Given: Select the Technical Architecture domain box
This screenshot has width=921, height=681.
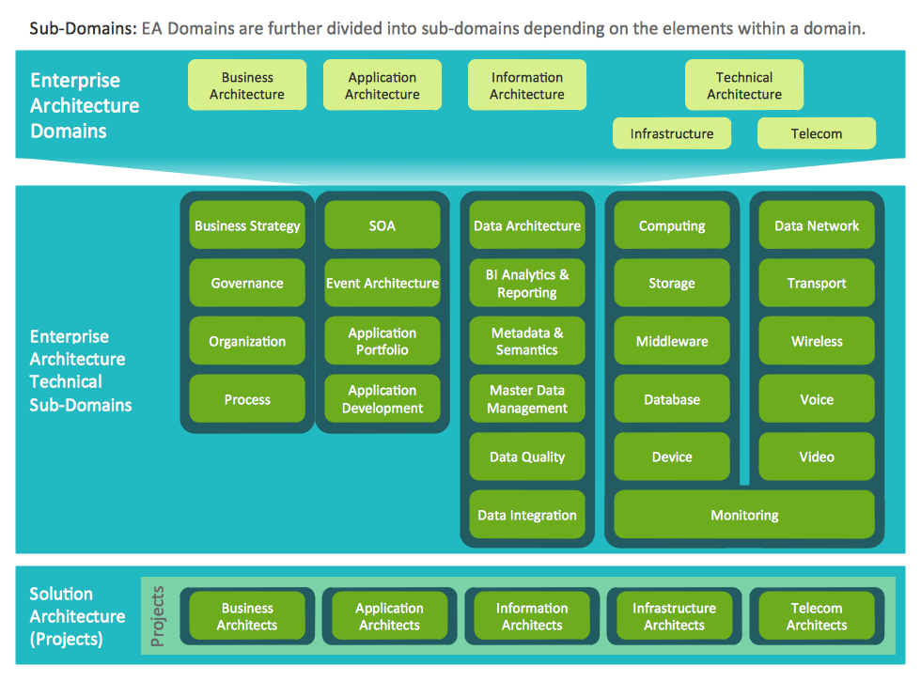Looking at the screenshot, I should (744, 85).
